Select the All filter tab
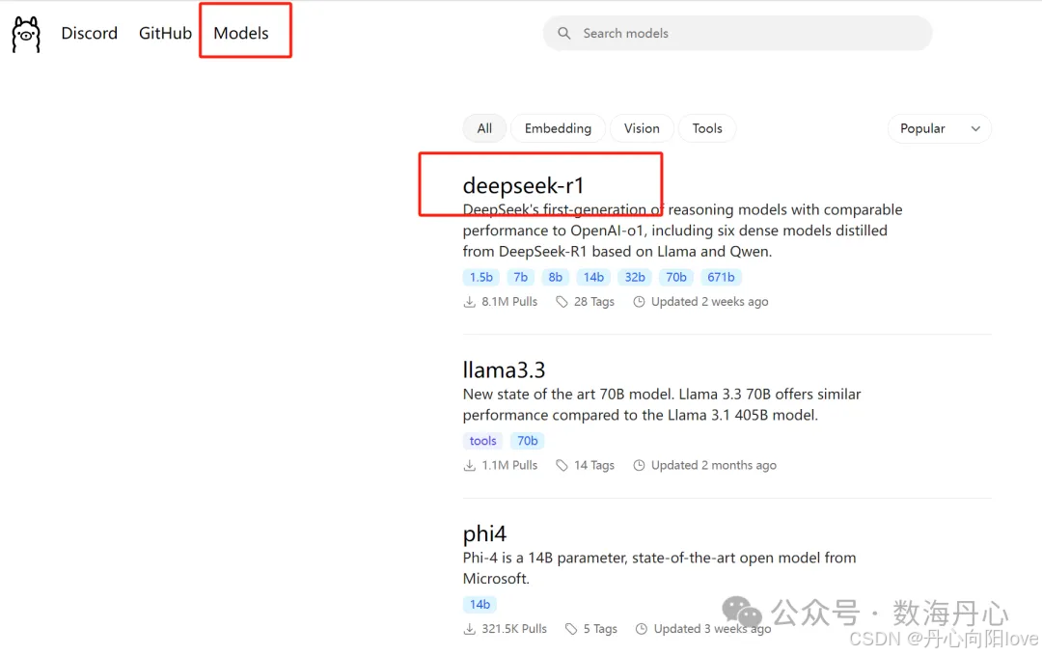 484,128
